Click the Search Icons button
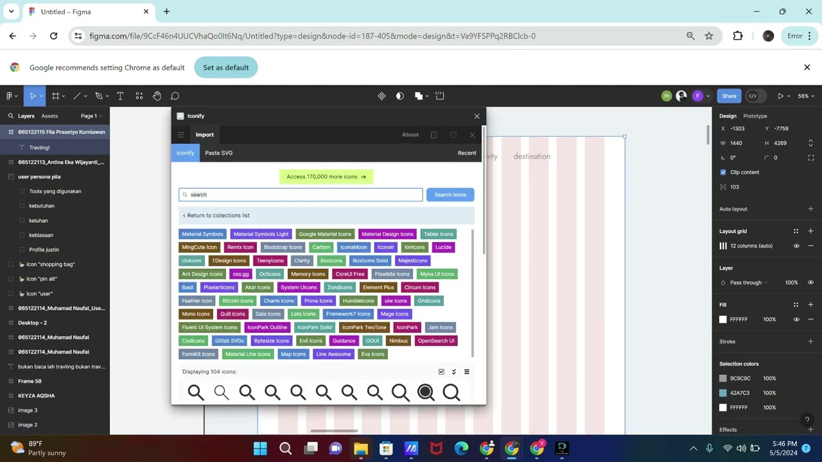 point(450,194)
